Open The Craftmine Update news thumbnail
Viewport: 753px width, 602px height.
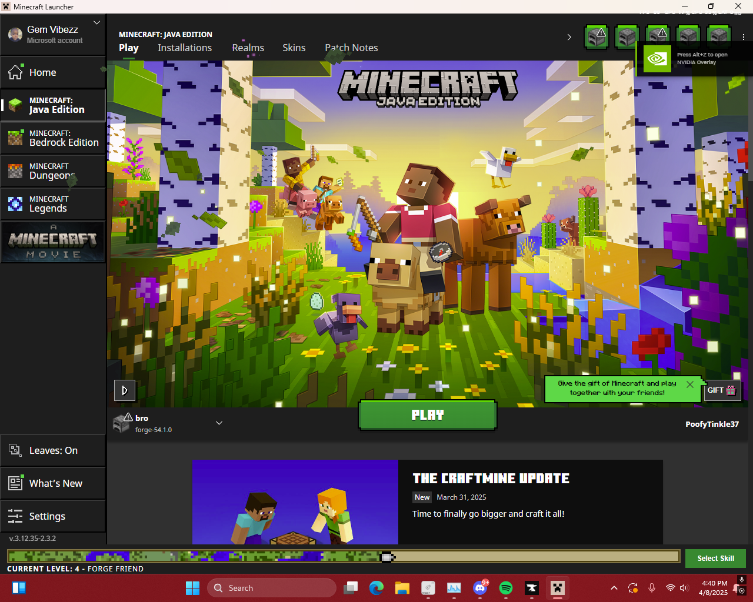pyautogui.click(x=295, y=502)
